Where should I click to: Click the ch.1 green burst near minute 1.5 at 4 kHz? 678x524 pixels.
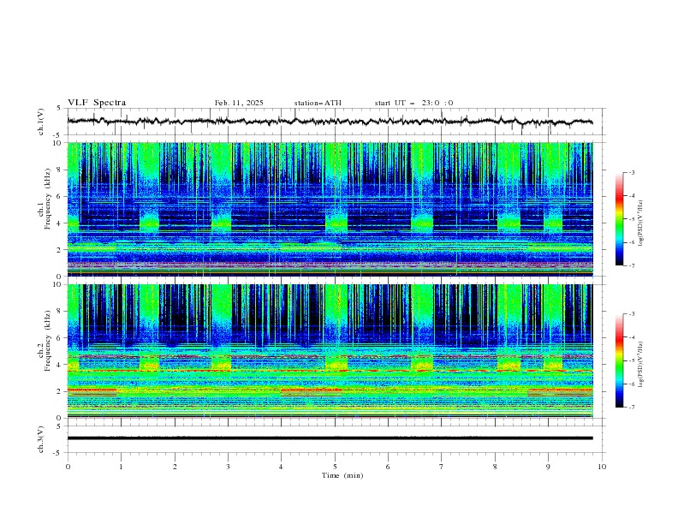(149, 222)
